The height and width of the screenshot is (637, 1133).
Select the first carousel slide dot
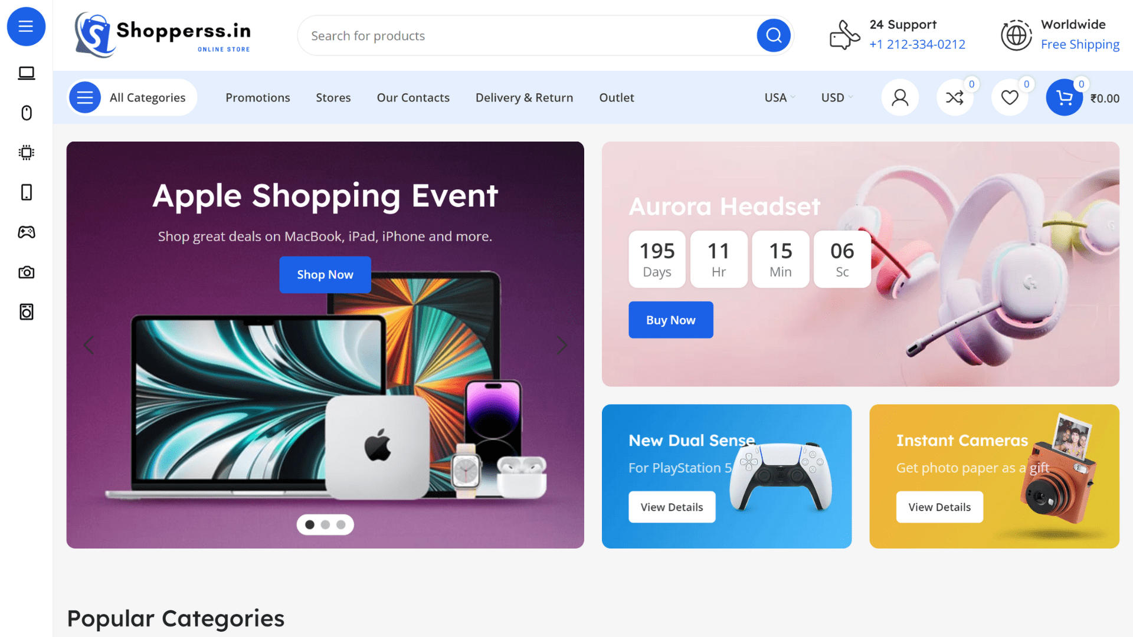click(x=310, y=524)
